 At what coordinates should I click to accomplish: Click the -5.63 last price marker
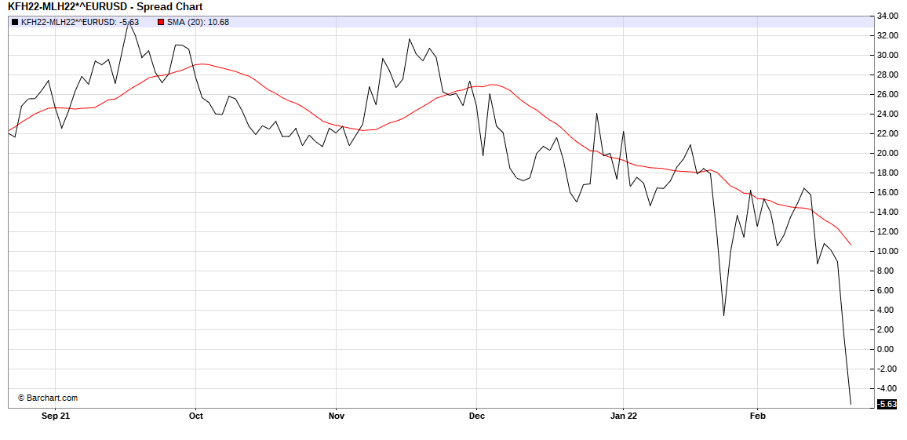point(887,404)
